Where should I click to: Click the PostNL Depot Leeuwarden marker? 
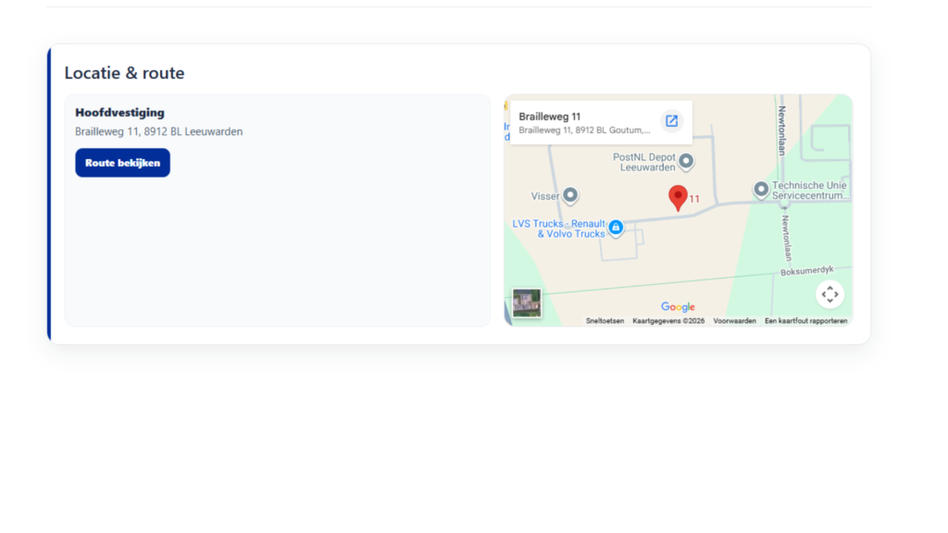(x=686, y=161)
